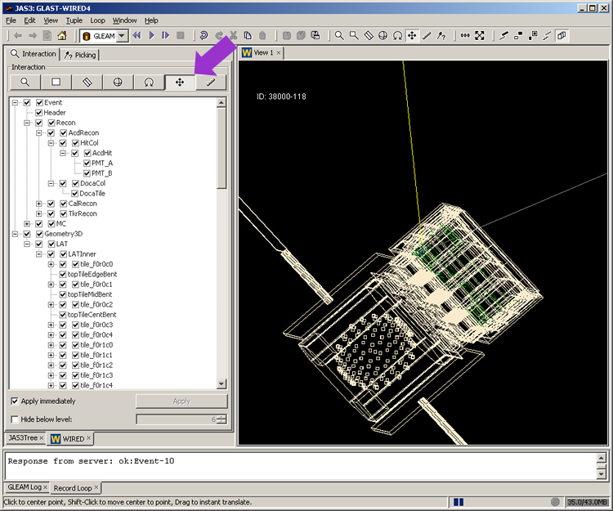The width and height of the screenshot is (613, 511).
Task: Open the Window menu
Action: coord(124,20)
